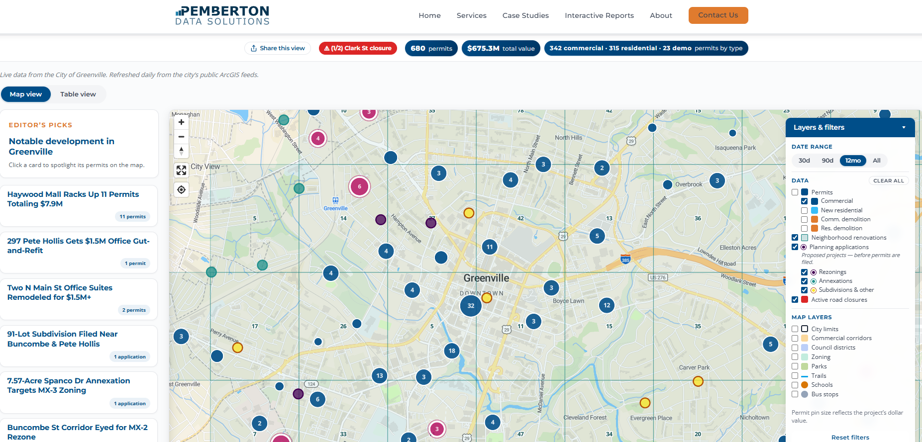Zoom in on the map
Viewport: 922px width, 442px height.
(x=181, y=122)
